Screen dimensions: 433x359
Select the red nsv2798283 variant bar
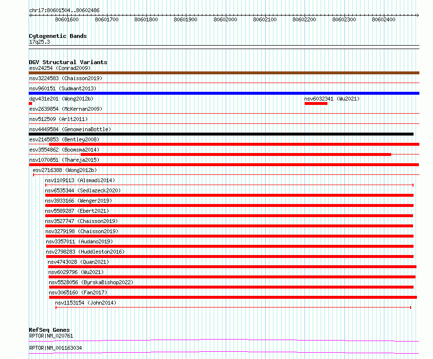coord(230,256)
